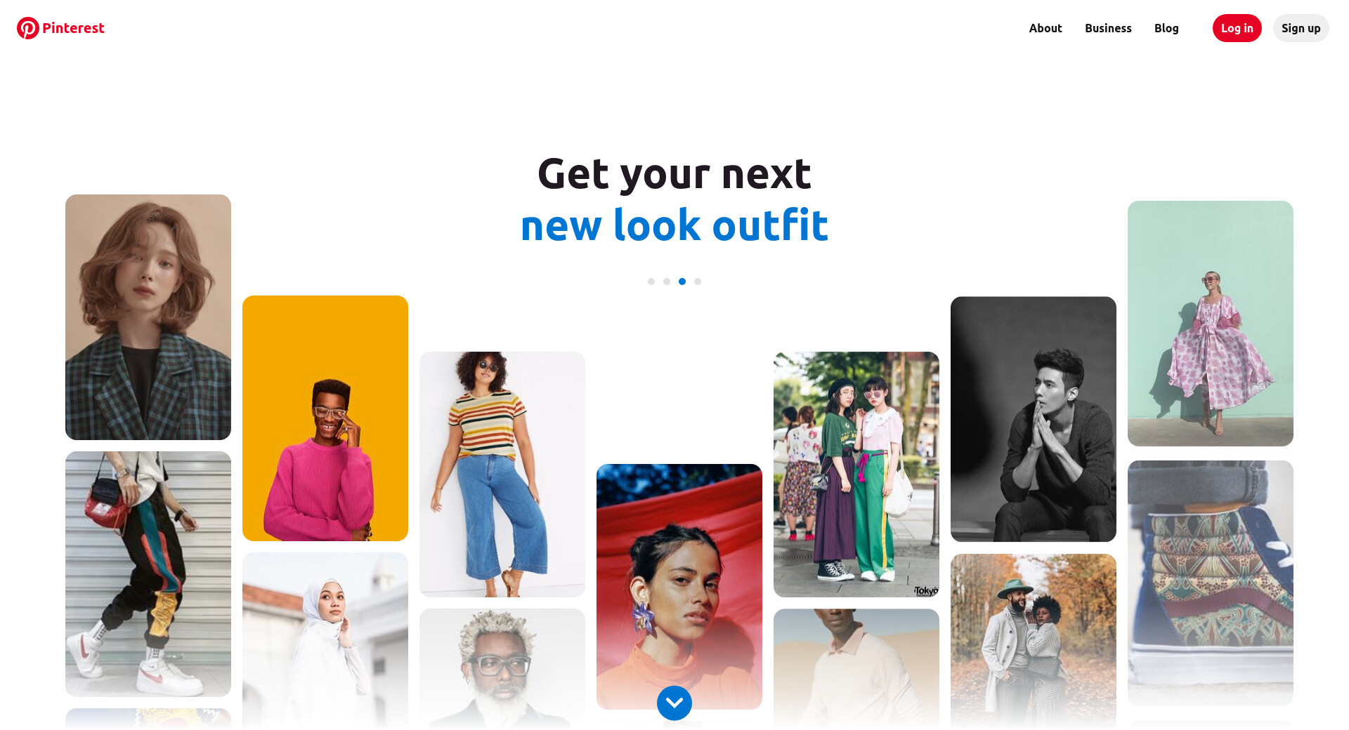Open the patterned sneaker photo
The width and height of the screenshot is (1349, 730).
[x=1211, y=583]
